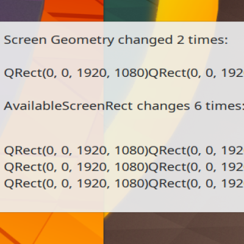Click the middle of three stacked QRect lines
This screenshot has width=244, height=244.
pyautogui.click(x=124, y=167)
